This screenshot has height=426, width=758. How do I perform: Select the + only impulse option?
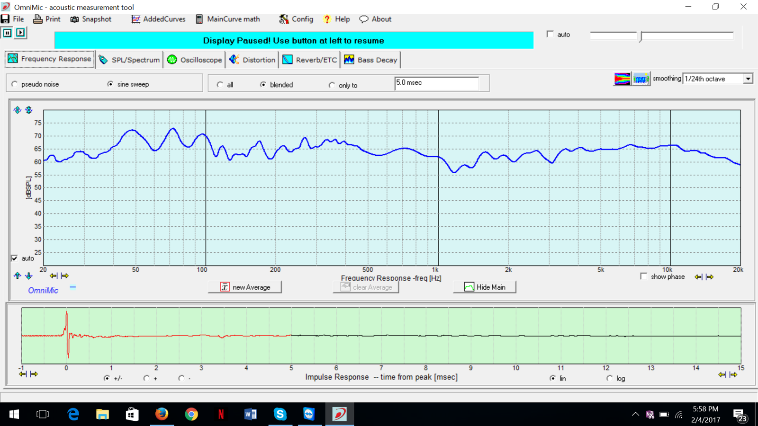[146, 378]
